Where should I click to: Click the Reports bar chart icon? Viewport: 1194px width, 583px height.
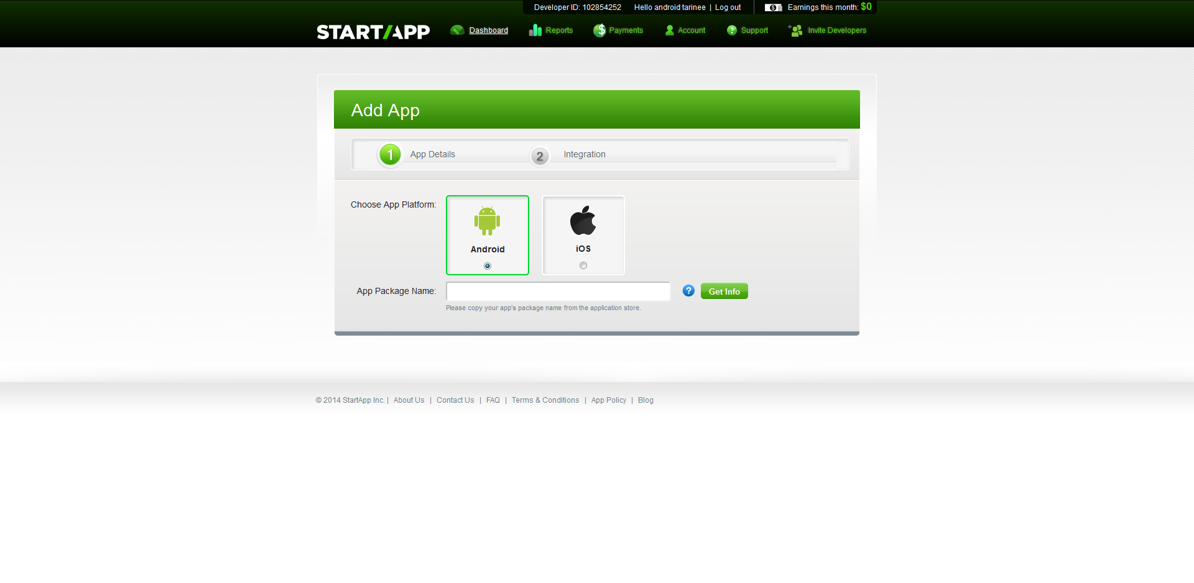535,30
